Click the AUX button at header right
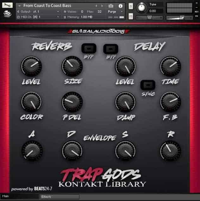This screenshot has width=200, height=201. pyautogui.click(x=197, y=12)
